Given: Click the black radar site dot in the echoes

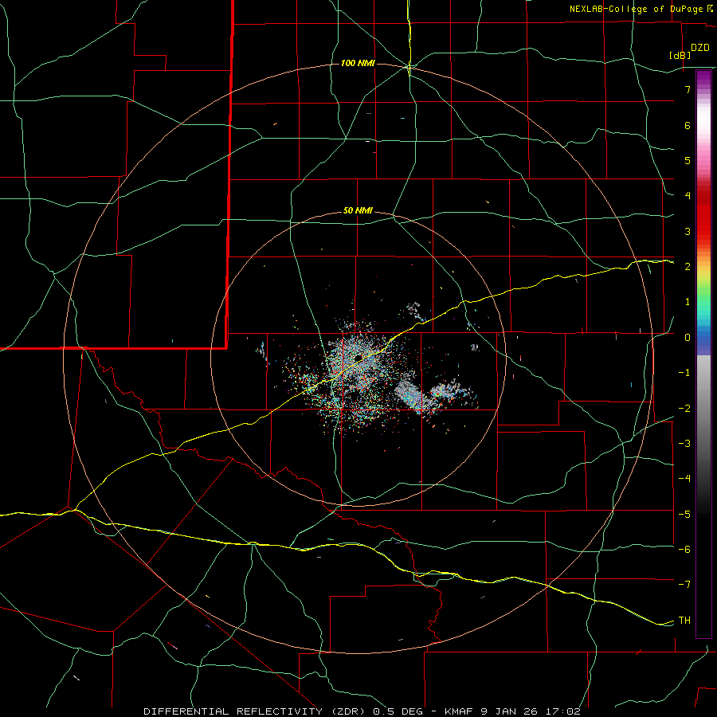Looking at the screenshot, I should click(x=358, y=358).
